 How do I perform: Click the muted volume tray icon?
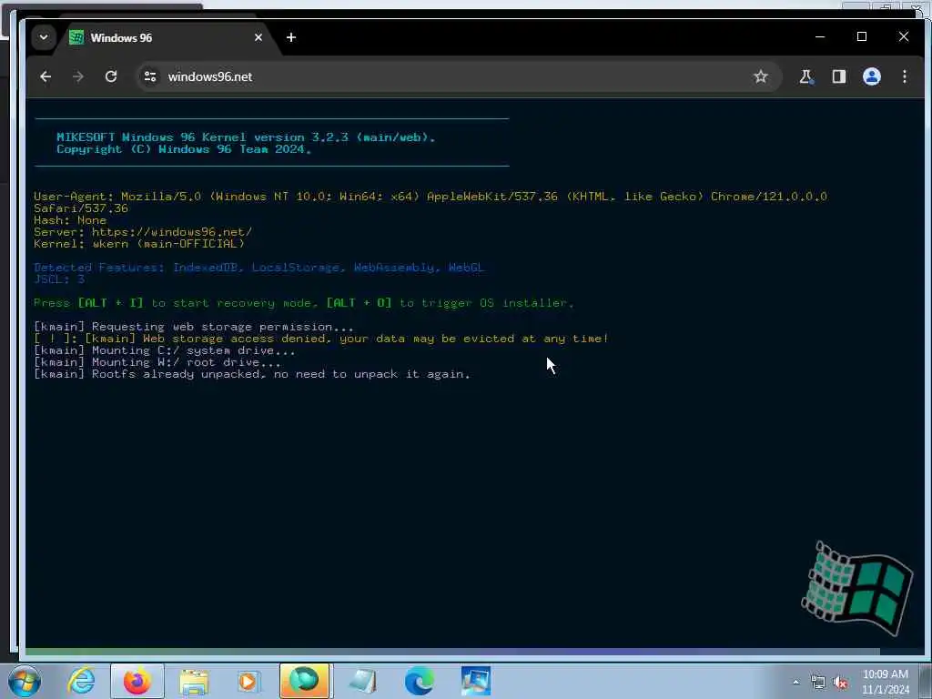840,683
